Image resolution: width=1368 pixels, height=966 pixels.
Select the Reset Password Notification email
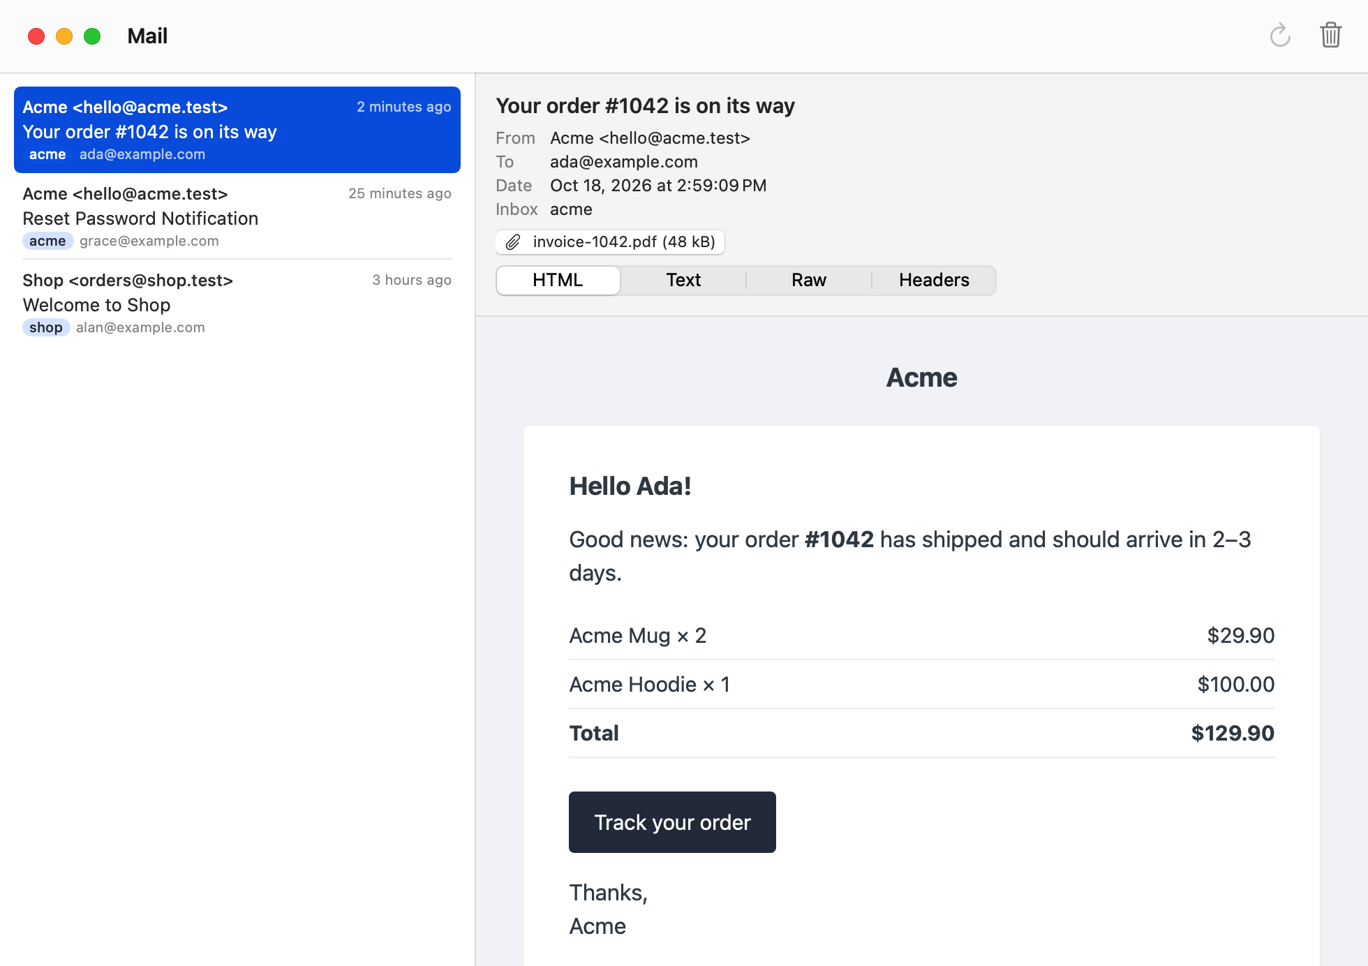[237, 216]
